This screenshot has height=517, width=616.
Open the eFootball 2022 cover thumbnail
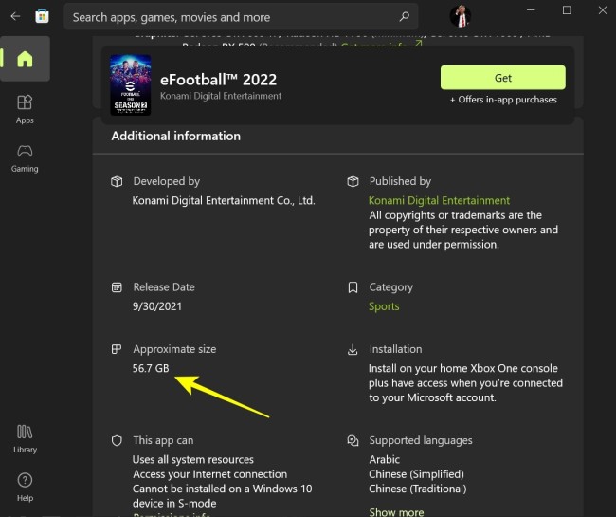tap(131, 85)
